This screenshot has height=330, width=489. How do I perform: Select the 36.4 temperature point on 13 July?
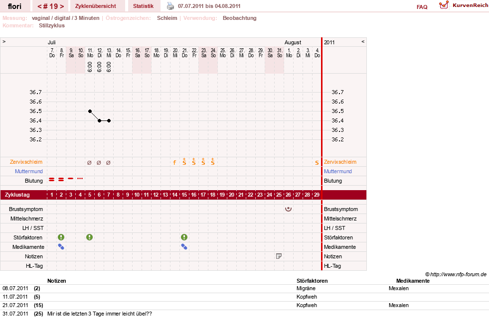click(x=109, y=120)
